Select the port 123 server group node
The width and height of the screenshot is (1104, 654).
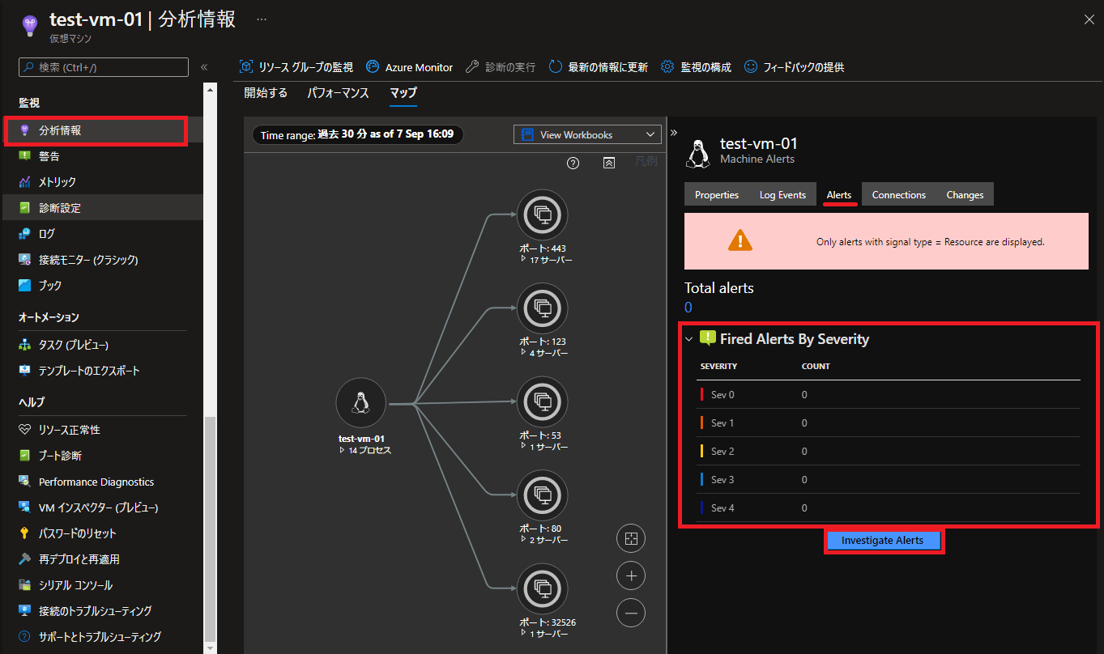(x=543, y=308)
